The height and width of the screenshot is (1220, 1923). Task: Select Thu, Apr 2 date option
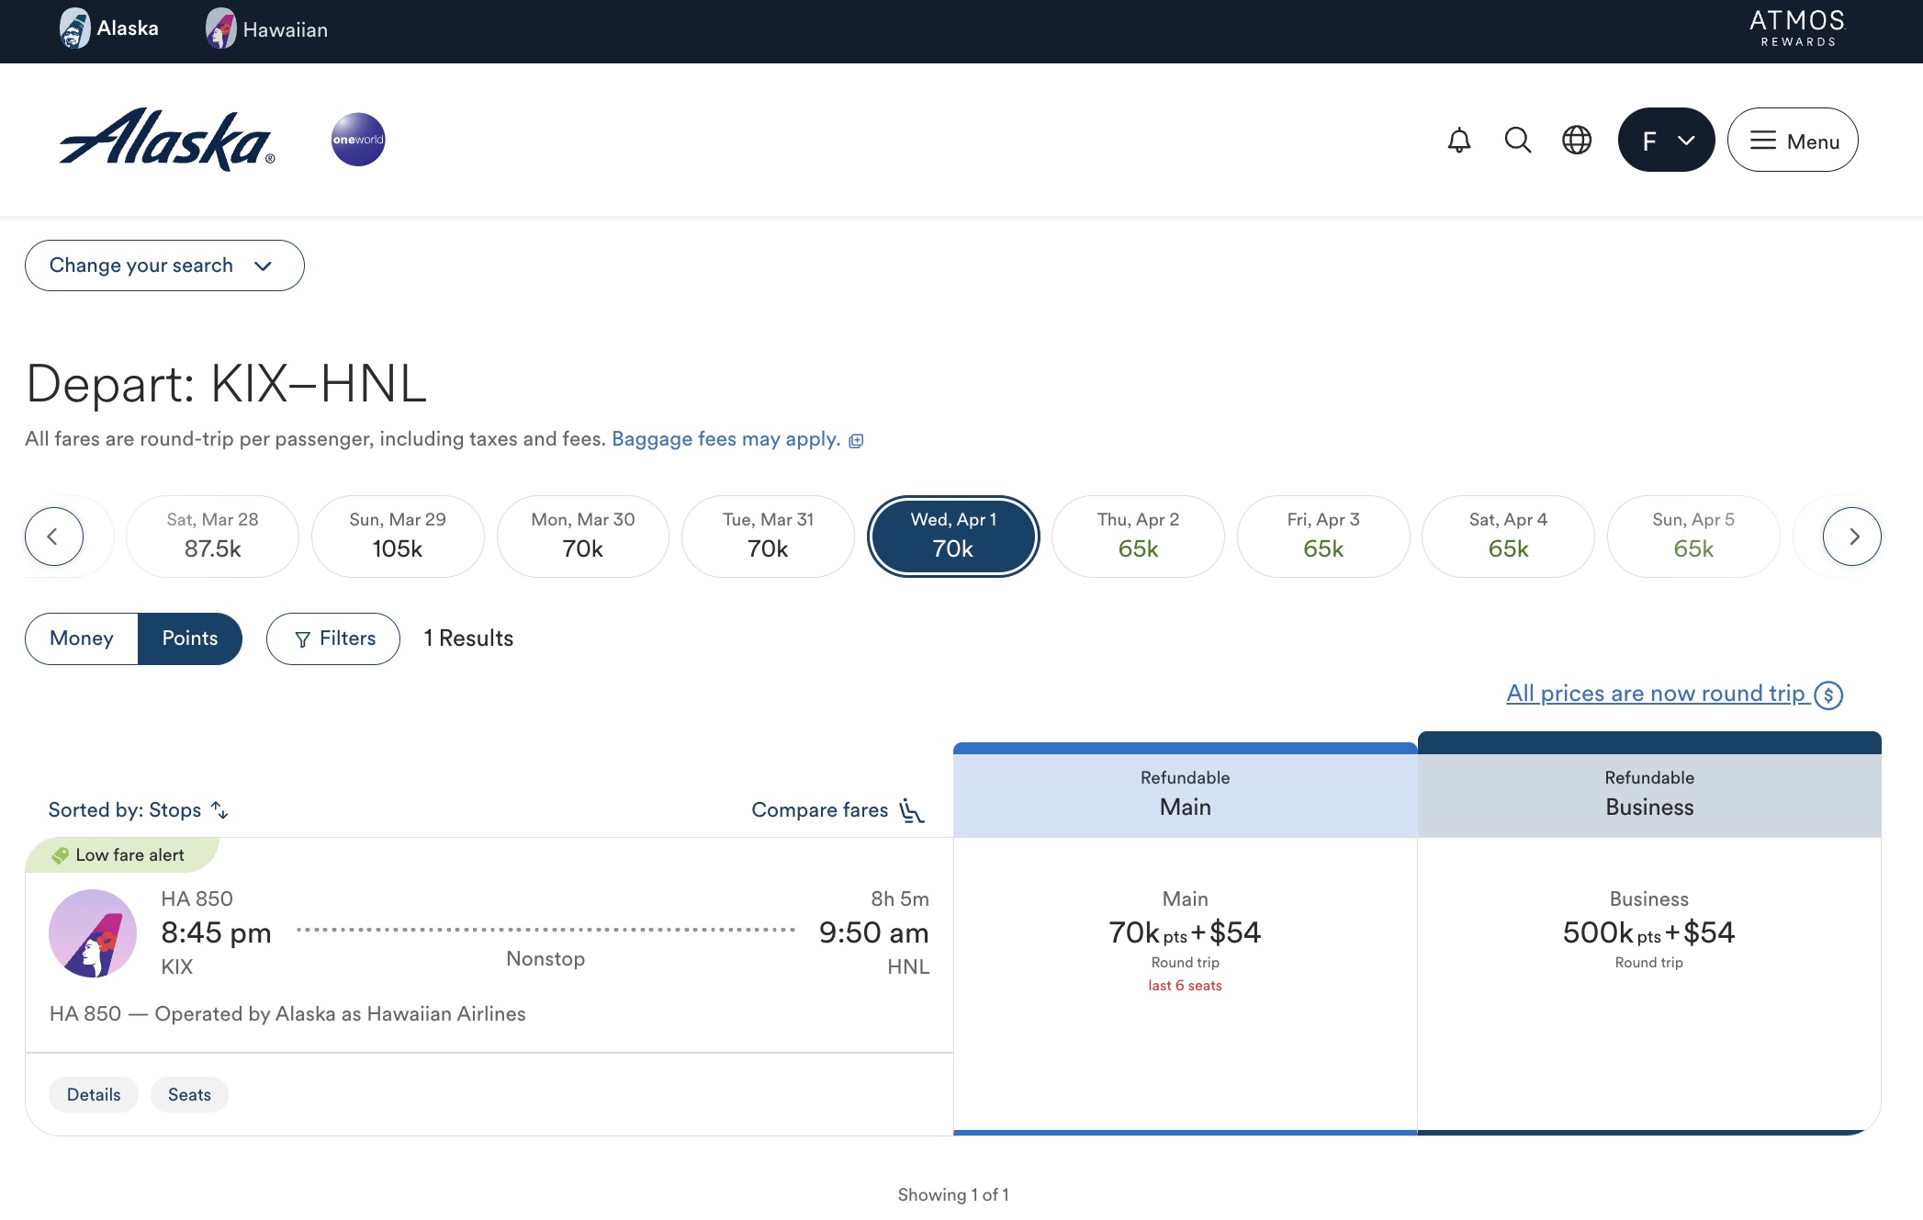tap(1138, 537)
